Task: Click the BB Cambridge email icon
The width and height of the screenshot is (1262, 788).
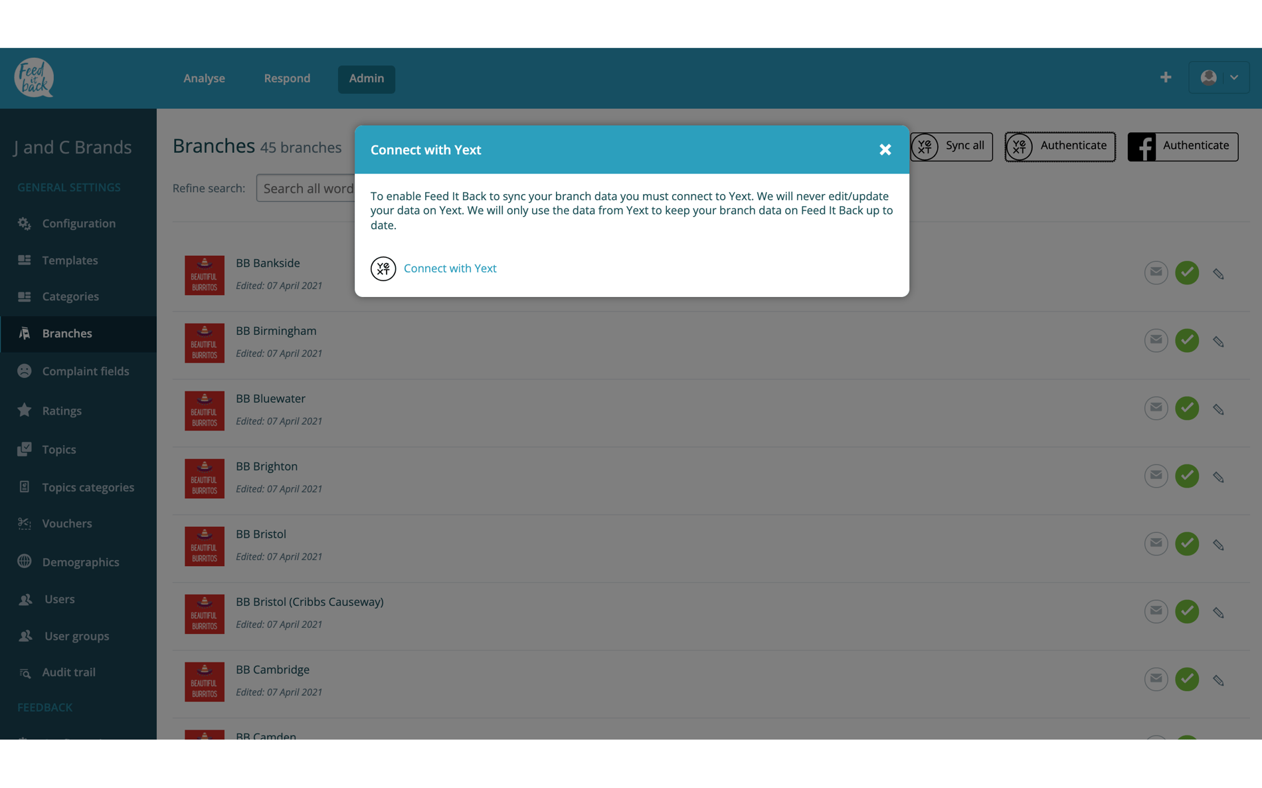Action: tap(1156, 679)
